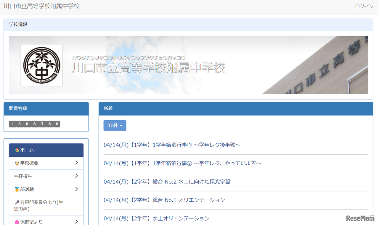This screenshot has width=379, height=225.
Task: Select ホーム in the sidebar menu
Action: pyautogui.click(x=27, y=150)
